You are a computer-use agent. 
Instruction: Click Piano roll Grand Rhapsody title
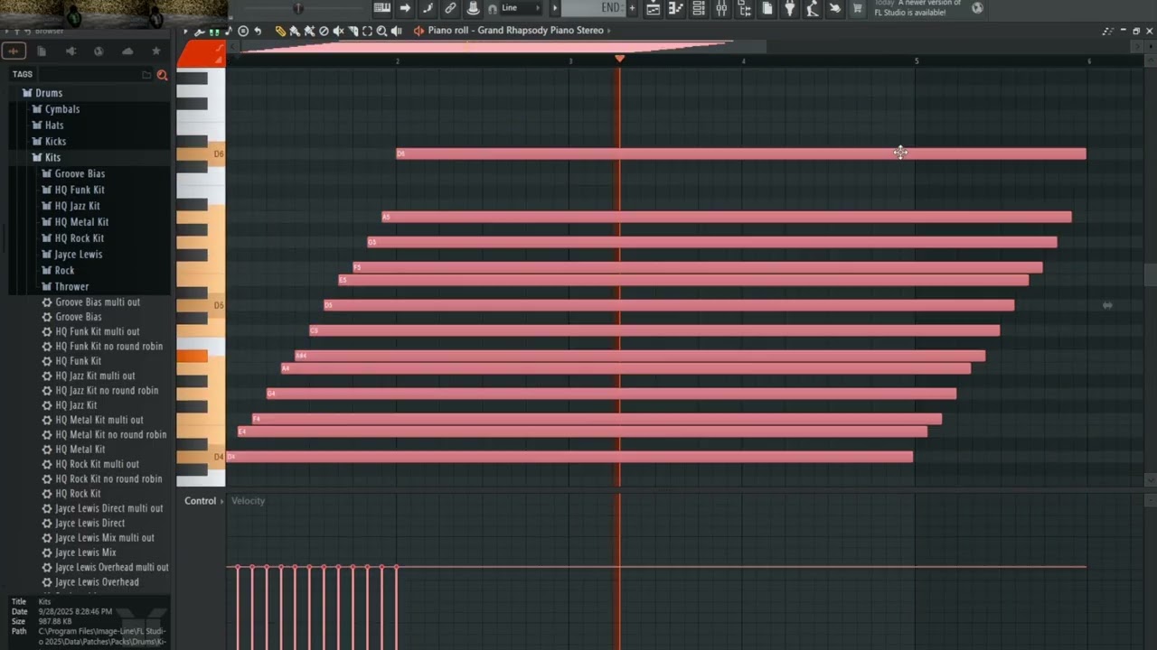pyautogui.click(x=515, y=31)
